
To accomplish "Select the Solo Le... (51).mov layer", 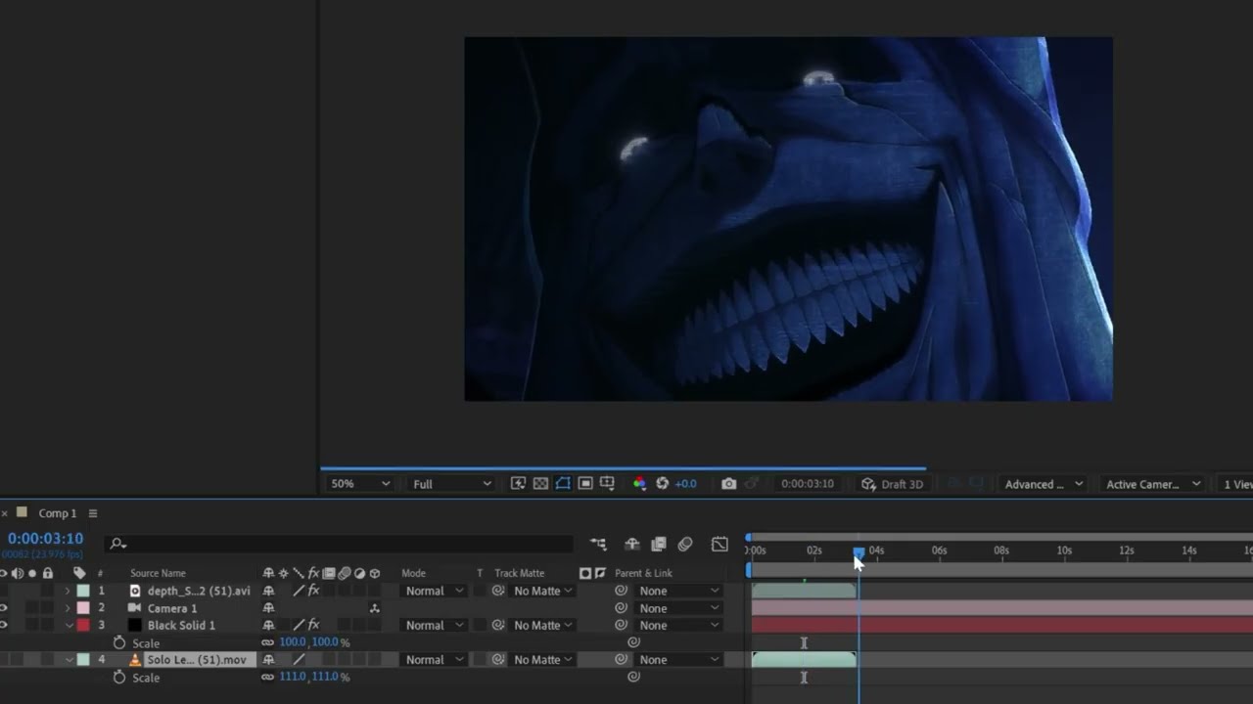I will click(x=197, y=660).
